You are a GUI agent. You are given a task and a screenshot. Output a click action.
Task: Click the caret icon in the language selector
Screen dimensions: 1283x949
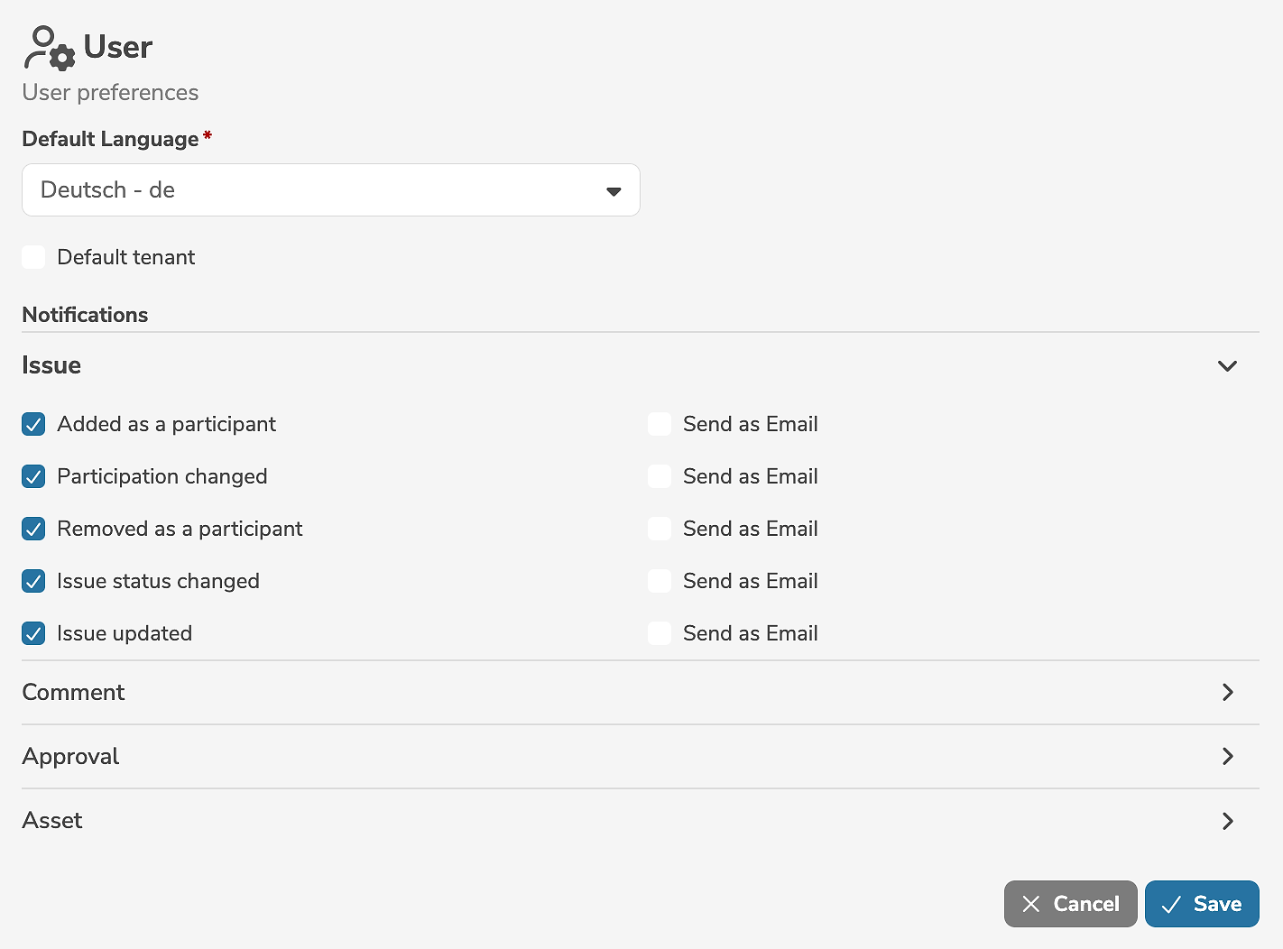coord(614,191)
